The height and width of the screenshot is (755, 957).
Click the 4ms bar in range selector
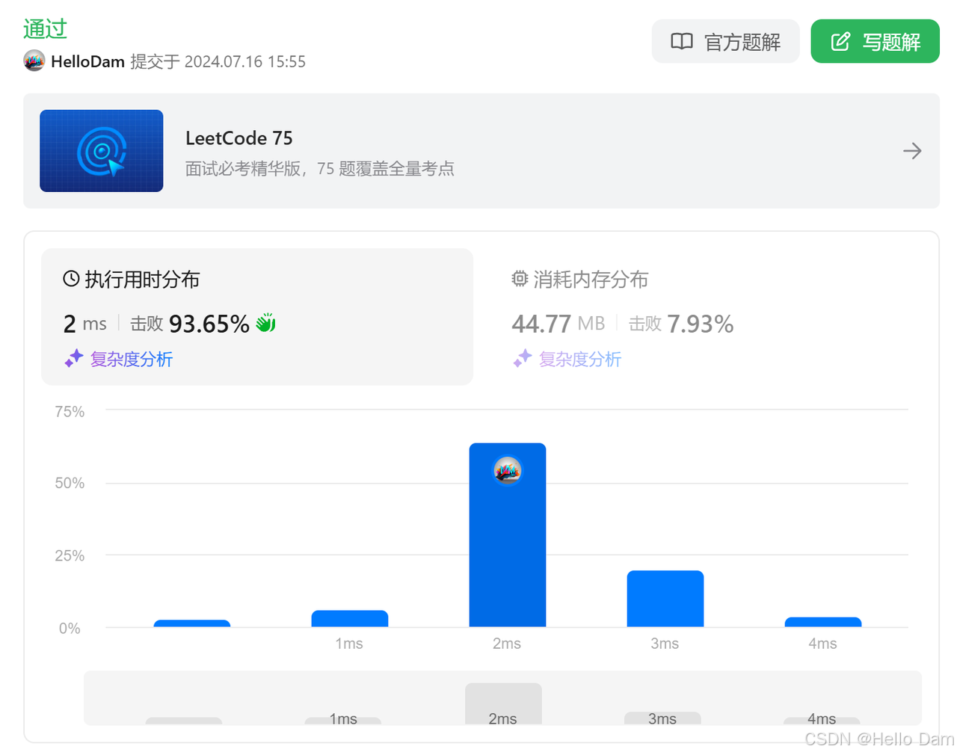822,721
